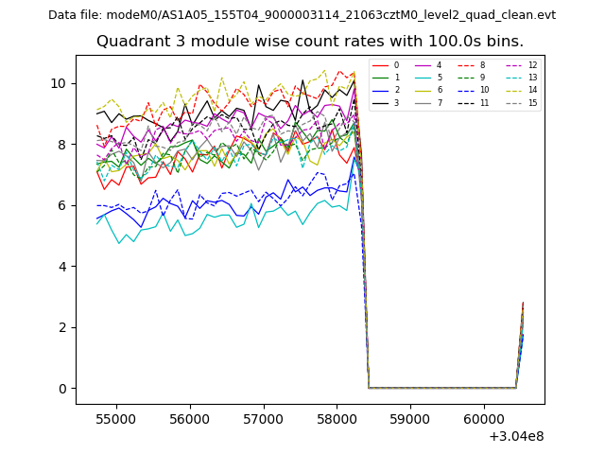The height and width of the screenshot is (454, 605).
Task: Click the +3.04e8 axis offset label
Action: [515, 436]
